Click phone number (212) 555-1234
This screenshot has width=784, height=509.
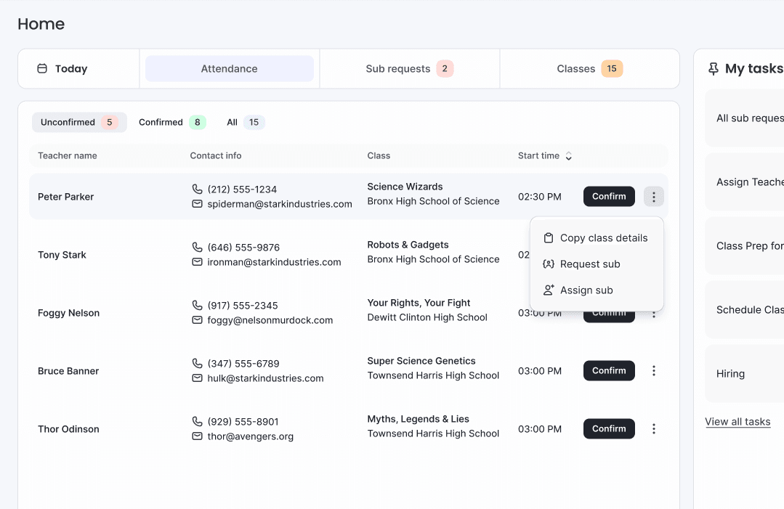pyautogui.click(x=242, y=190)
